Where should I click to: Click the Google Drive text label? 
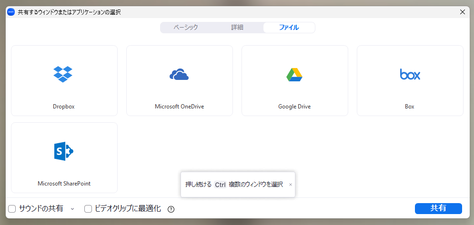tap(294, 107)
